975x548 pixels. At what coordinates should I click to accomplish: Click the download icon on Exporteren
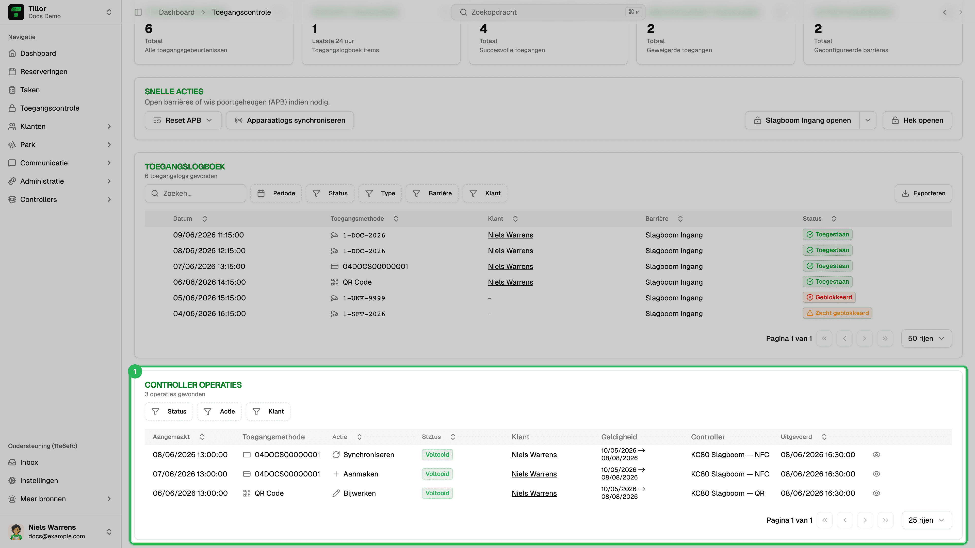tap(905, 193)
